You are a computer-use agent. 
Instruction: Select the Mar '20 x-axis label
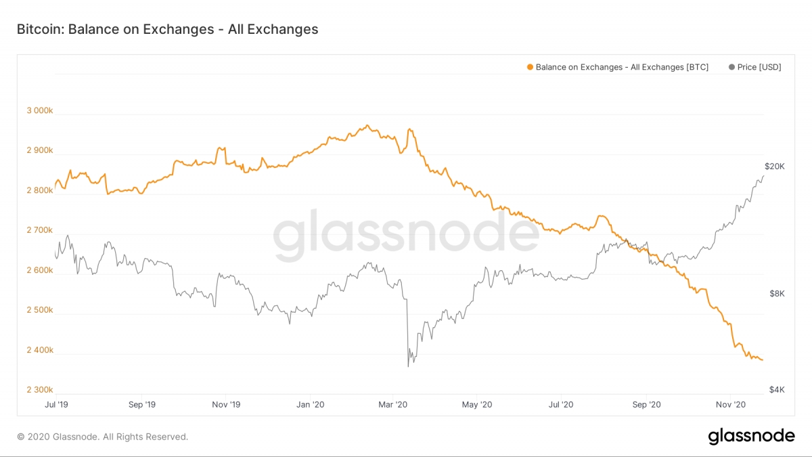[x=393, y=404]
